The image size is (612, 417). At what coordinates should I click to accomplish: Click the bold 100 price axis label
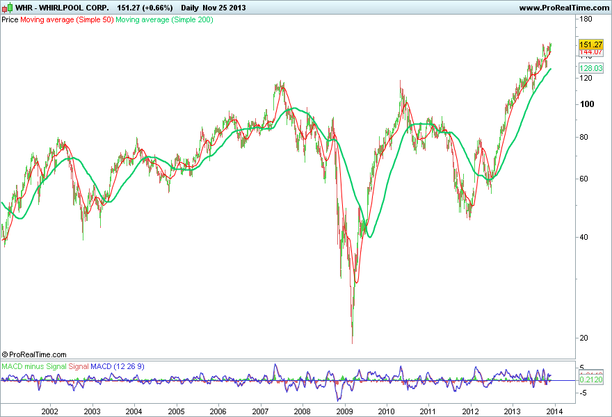coord(587,104)
